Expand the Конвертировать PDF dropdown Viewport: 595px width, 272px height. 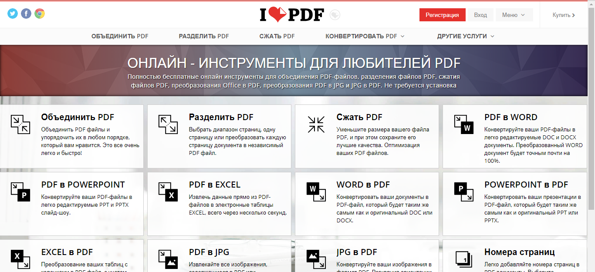(365, 36)
